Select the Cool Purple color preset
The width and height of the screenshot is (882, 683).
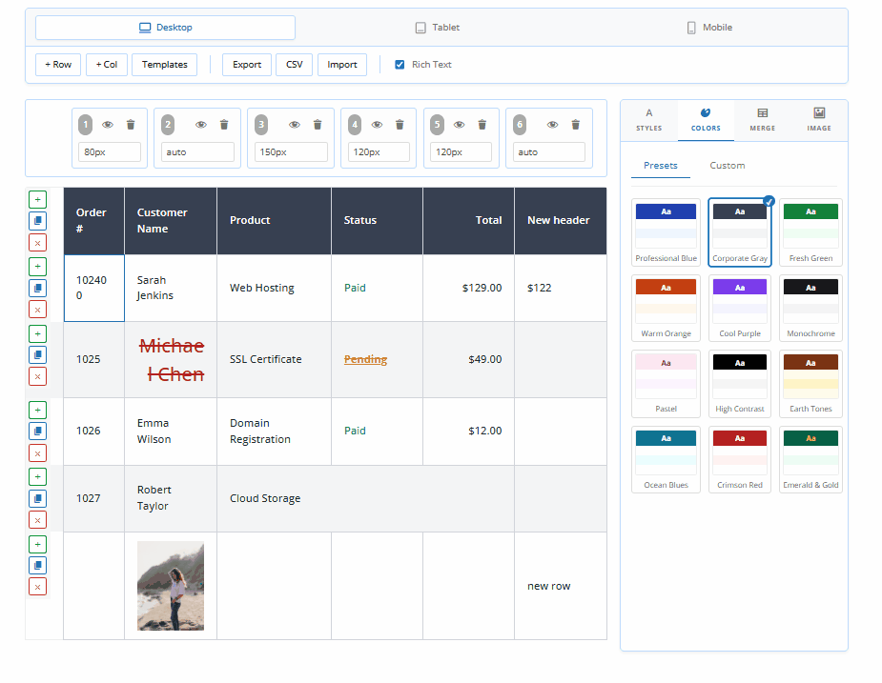coord(740,308)
